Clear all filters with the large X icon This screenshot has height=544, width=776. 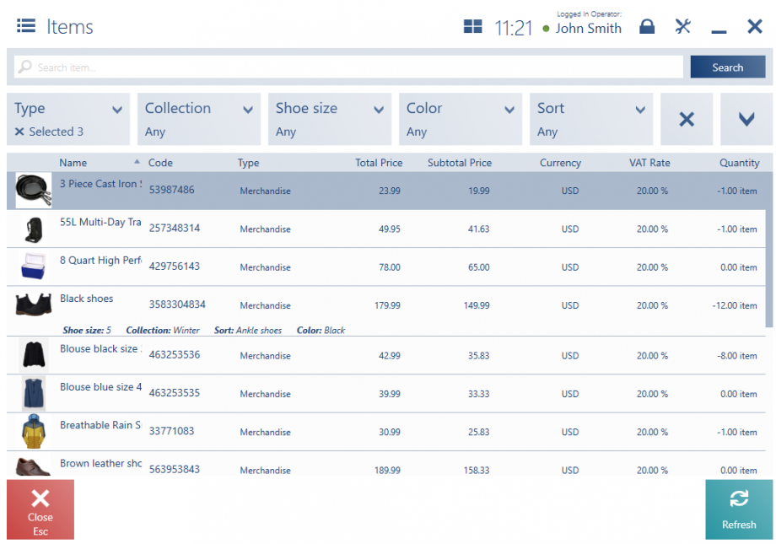pyautogui.click(x=687, y=119)
